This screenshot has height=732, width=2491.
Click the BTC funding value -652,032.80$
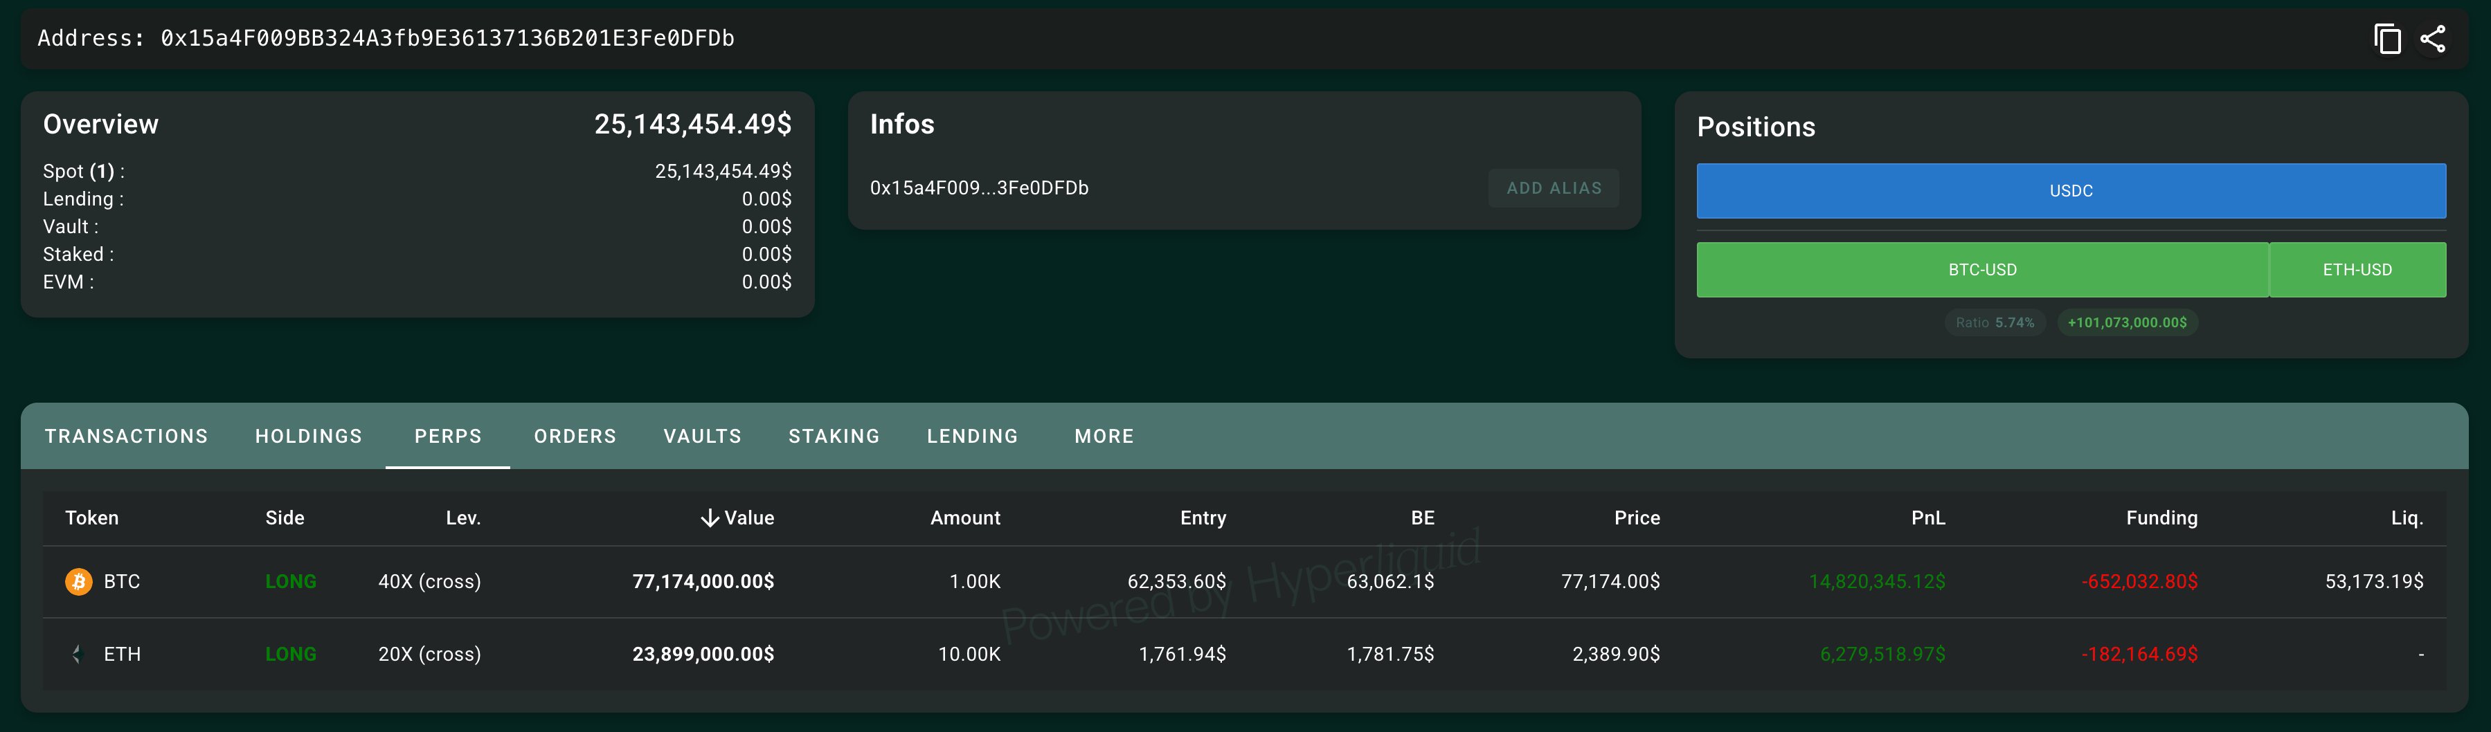coord(2139,581)
